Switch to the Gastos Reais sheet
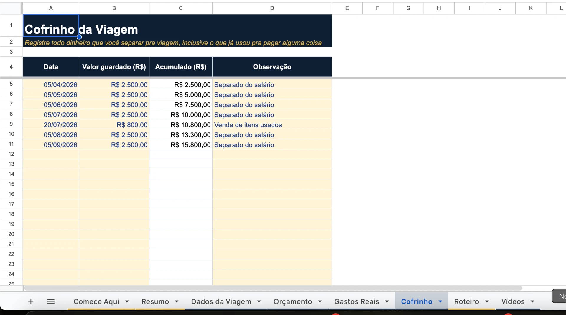Viewport: 566px width, 315px height. [357, 301]
